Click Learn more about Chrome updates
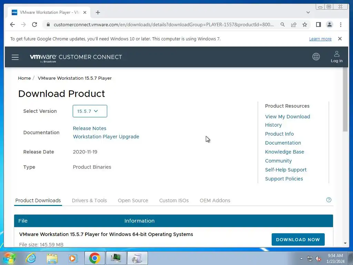This screenshot has width=353, height=265. [x=320, y=39]
